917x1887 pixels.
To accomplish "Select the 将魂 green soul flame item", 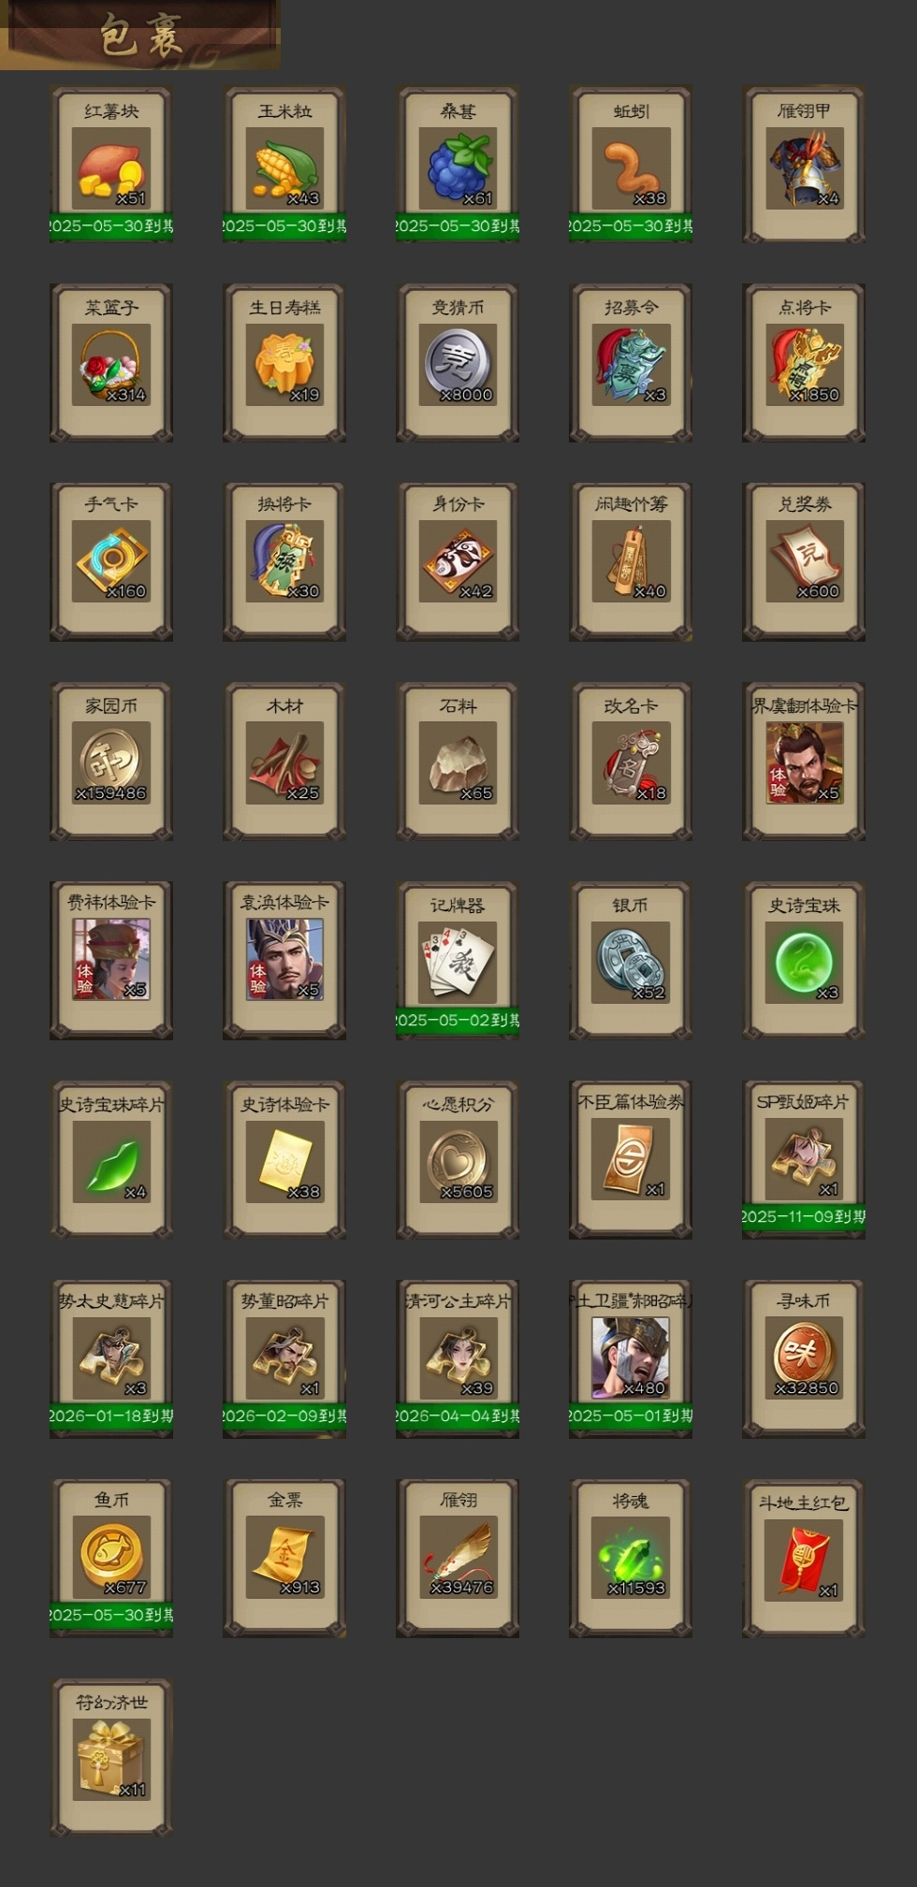I will click(x=631, y=1559).
